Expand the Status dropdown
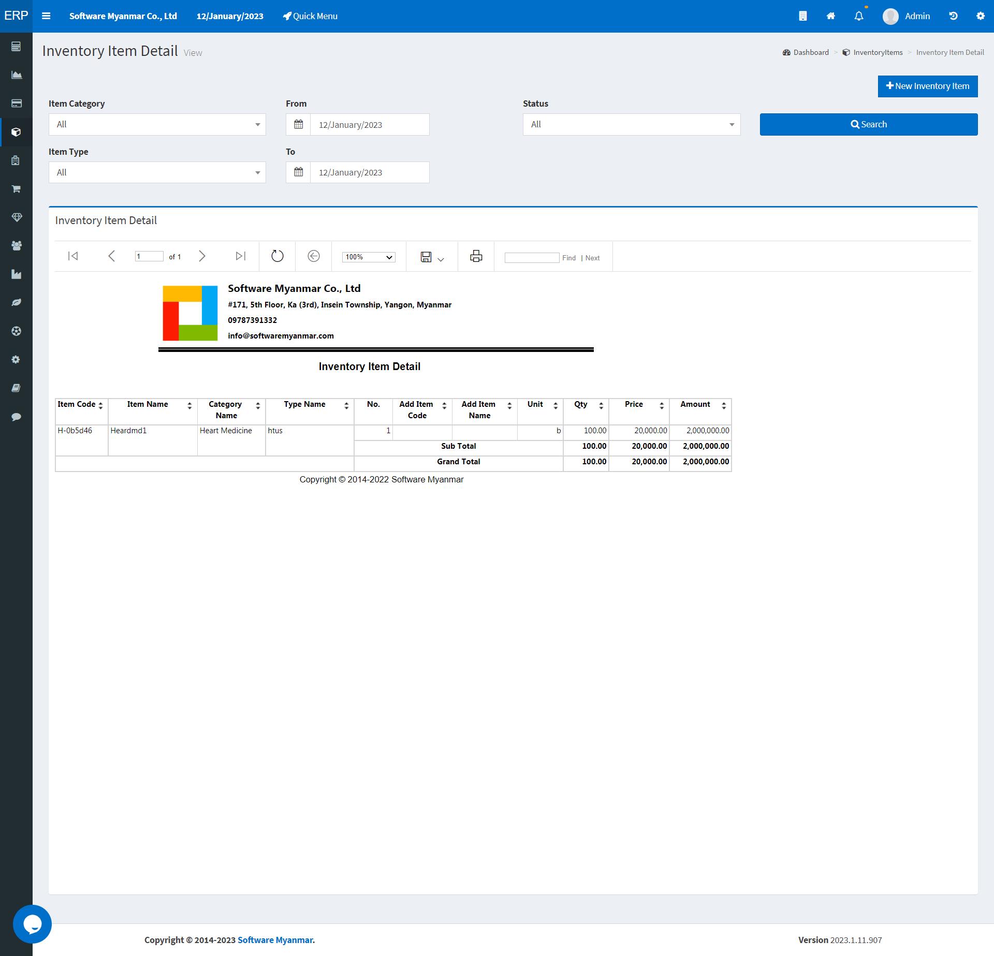This screenshot has height=956, width=994. tap(632, 124)
